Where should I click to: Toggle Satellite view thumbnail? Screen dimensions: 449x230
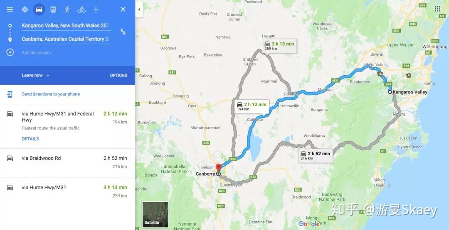tap(155, 215)
